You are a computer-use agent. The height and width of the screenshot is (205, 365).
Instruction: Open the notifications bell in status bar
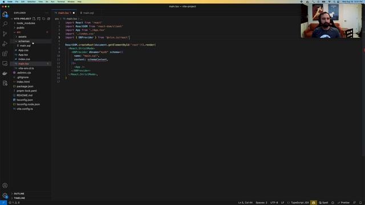(360, 203)
